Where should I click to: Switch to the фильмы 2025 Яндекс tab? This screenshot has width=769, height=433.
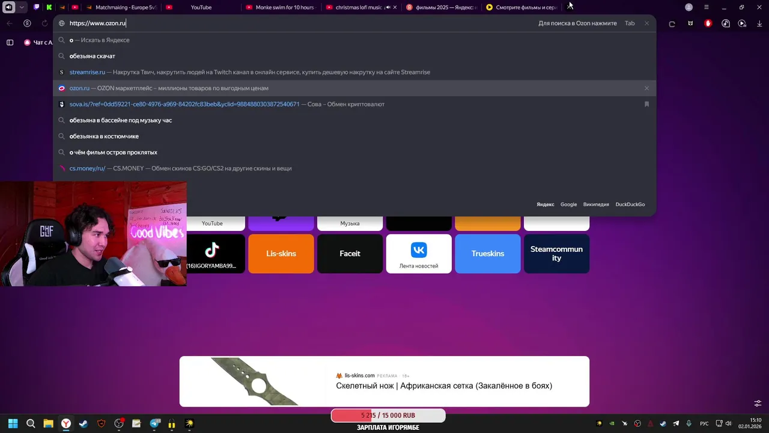(x=442, y=7)
